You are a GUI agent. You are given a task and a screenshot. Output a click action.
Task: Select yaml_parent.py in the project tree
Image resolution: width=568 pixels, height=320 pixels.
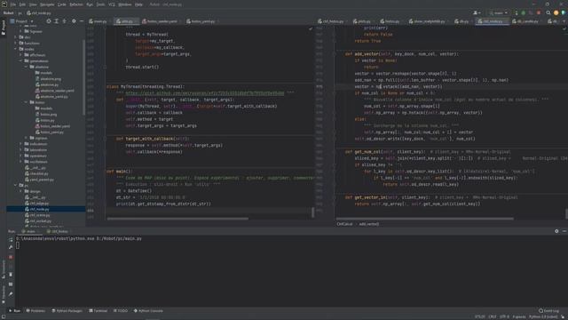tap(39, 180)
